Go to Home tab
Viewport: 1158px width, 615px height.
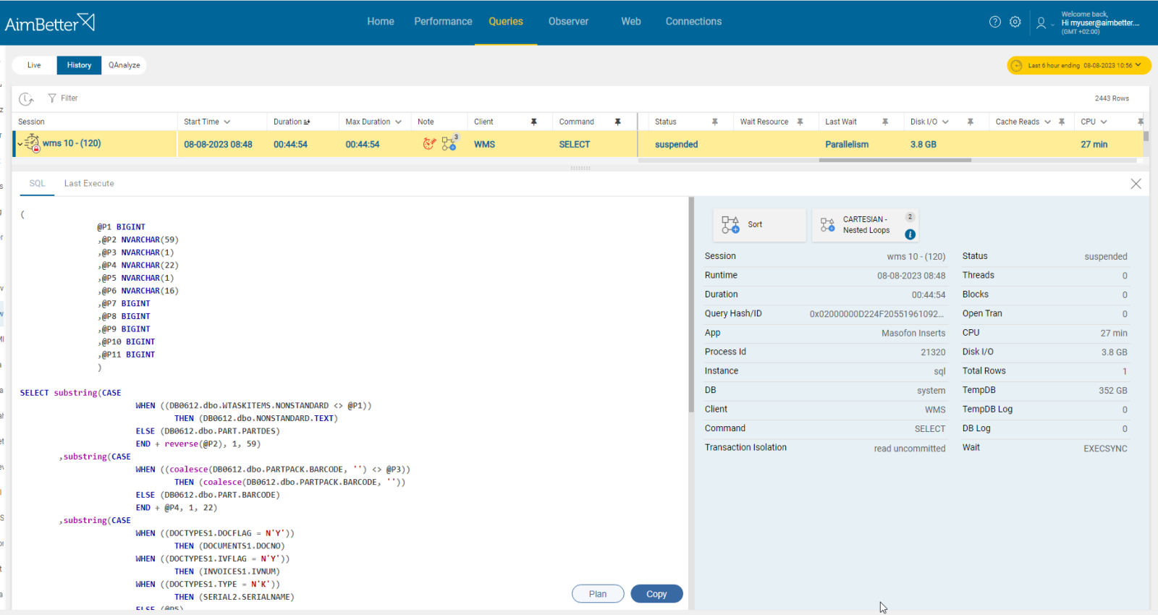381,22
